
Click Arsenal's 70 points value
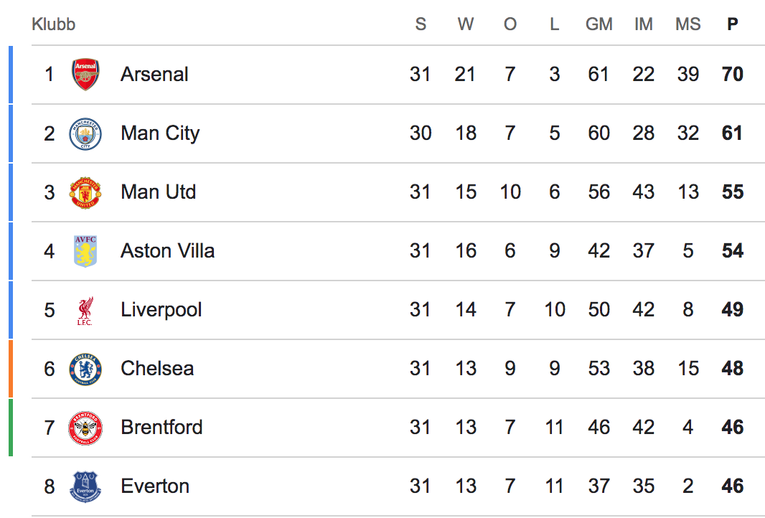[732, 75]
